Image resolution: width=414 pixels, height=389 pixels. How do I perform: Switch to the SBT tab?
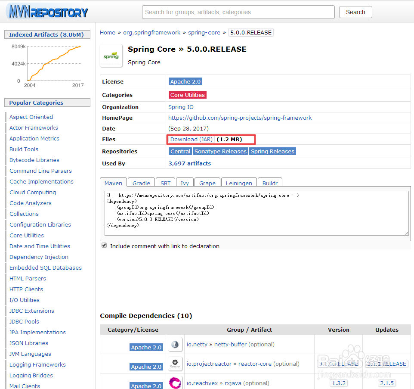pos(166,183)
